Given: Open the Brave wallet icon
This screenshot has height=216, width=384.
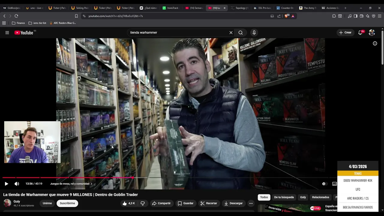Looking at the screenshot, I should 361,16.
